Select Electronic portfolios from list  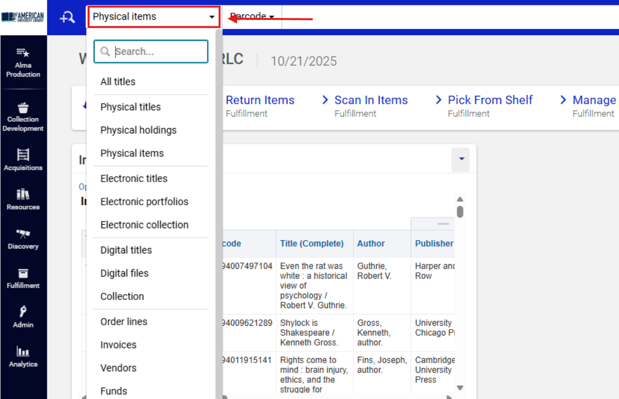144,201
